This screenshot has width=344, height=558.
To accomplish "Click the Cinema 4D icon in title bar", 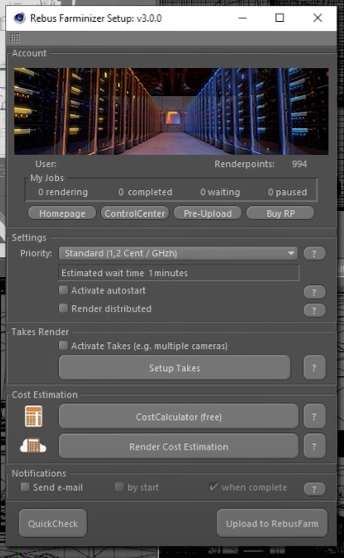I will click(x=19, y=18).
